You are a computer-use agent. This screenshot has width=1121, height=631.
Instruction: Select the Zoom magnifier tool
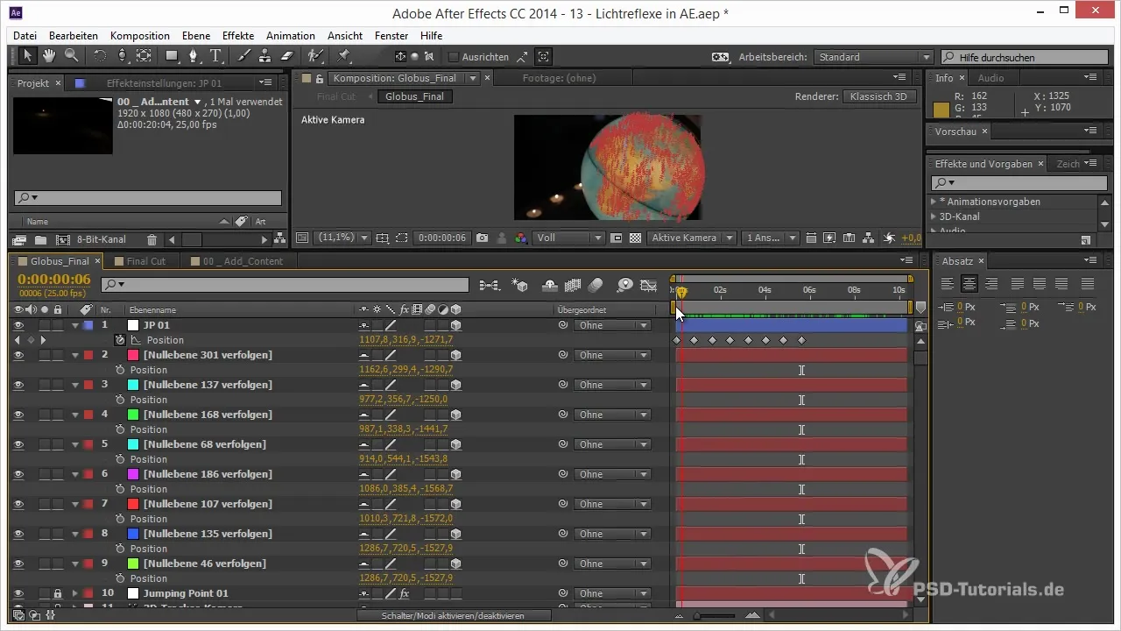coord(71,56)
